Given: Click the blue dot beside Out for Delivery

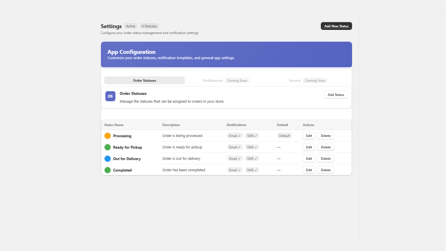Looking at the screenshot, I should pyautogui.click(x=108, y=158).
